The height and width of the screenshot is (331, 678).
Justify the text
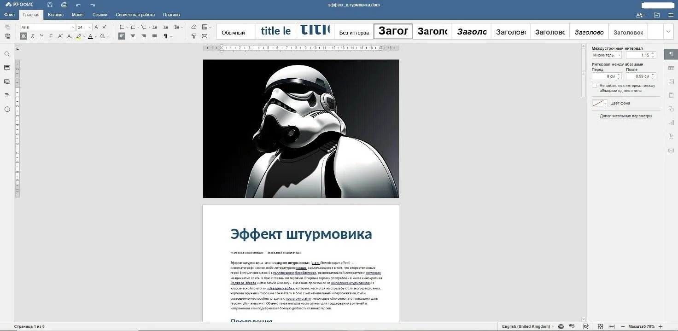click(x=154, y=36)
